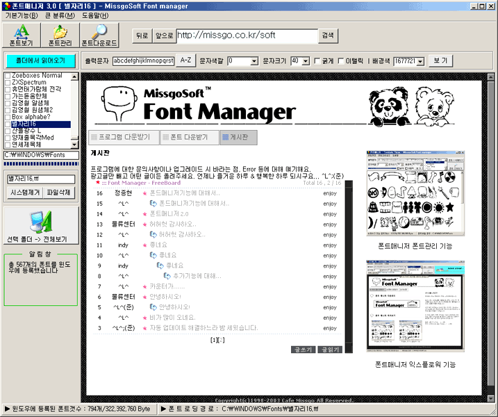
Task: Click the 별자리16.ttf filename field
Action: click(41, 179)
